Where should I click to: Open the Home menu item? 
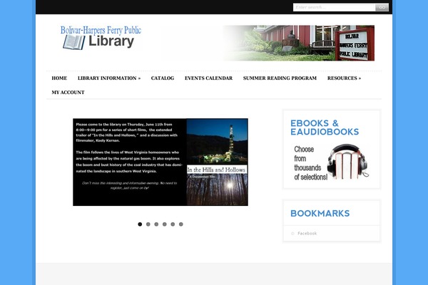click(x=59, y=78)
